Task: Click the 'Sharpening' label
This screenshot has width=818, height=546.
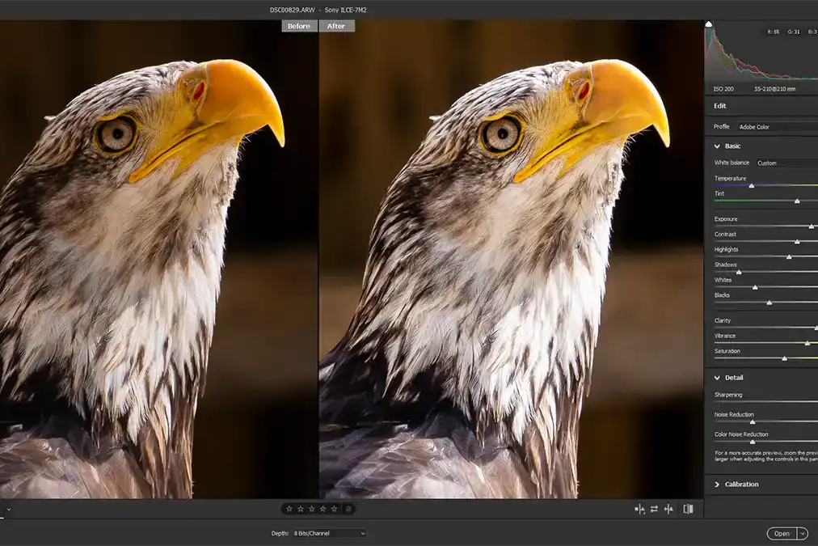Action: tap(728, 395)
